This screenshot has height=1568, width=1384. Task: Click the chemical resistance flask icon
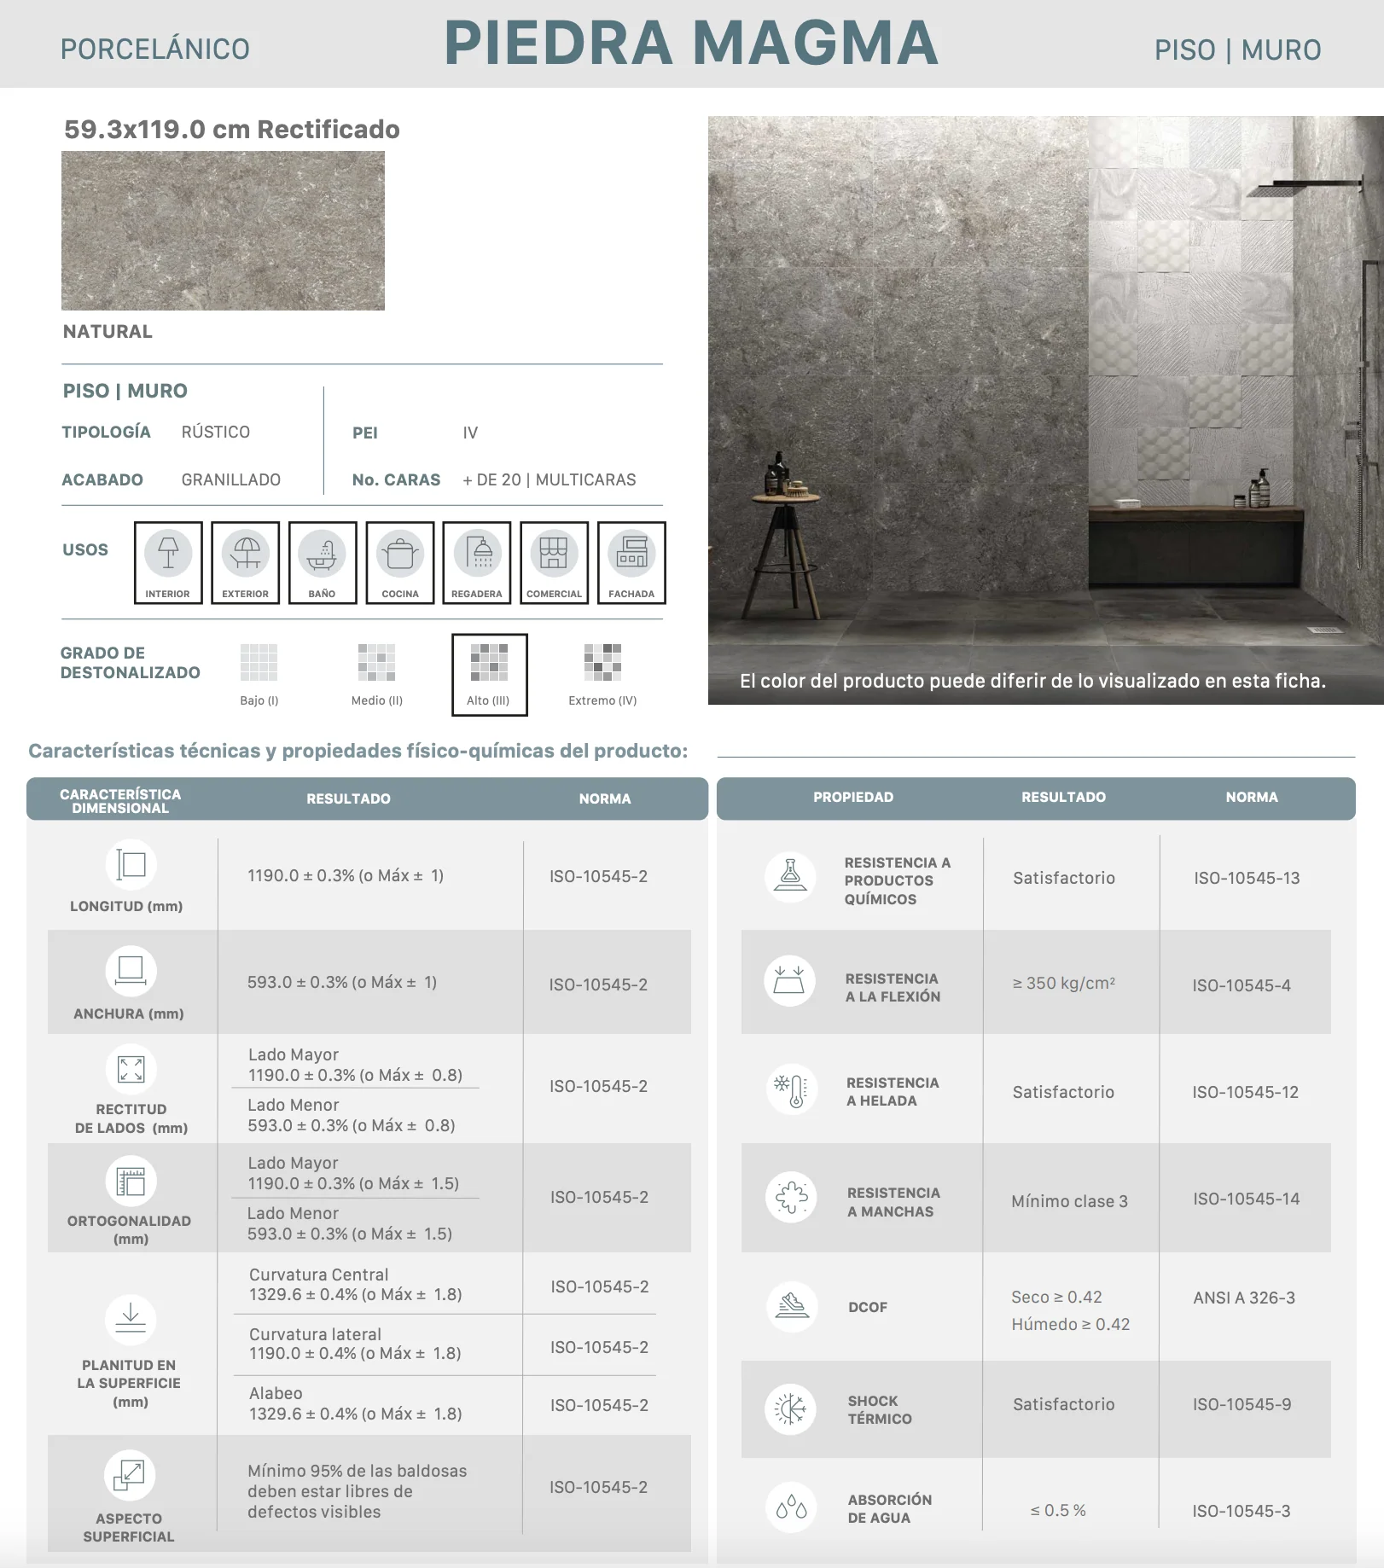pos(790,876)
